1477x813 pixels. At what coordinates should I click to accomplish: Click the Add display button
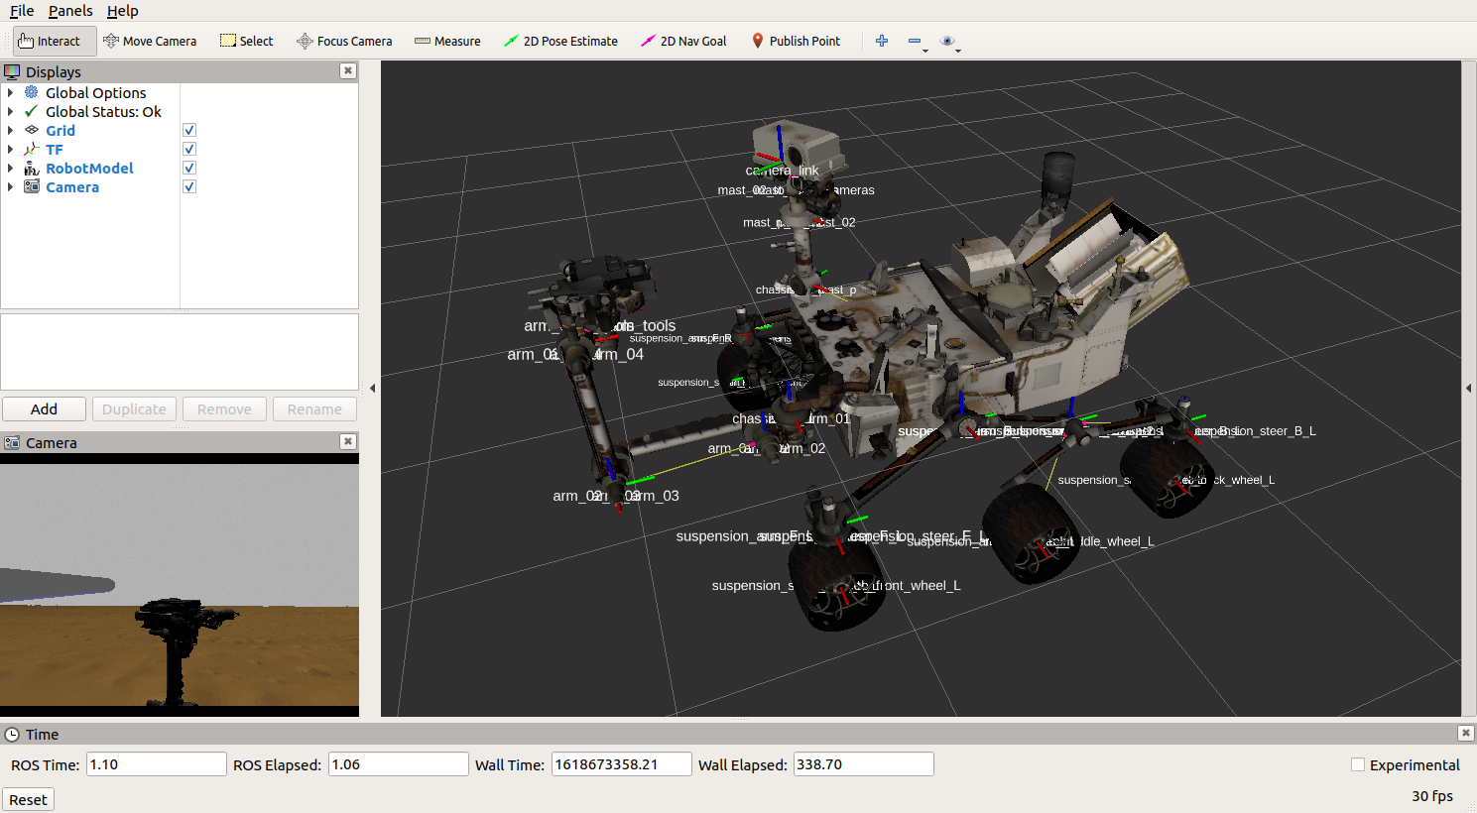coord(44,408)
